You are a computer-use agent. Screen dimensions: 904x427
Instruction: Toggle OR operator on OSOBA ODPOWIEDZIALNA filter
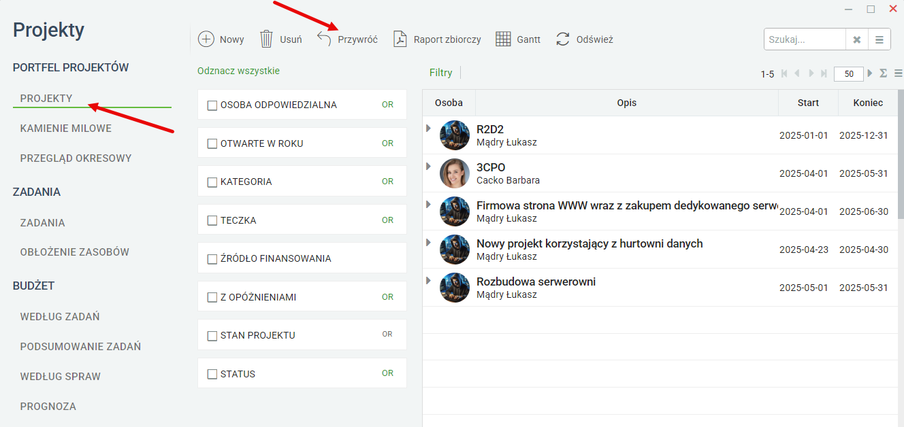click(x=387, y=105)
